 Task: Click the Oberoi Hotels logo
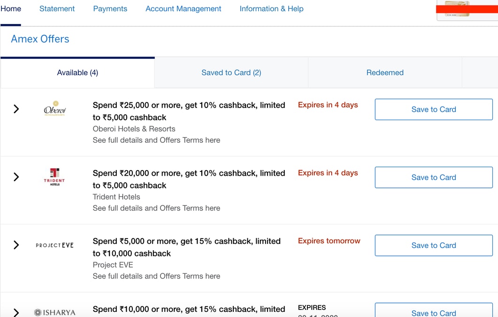click(54, 108)
